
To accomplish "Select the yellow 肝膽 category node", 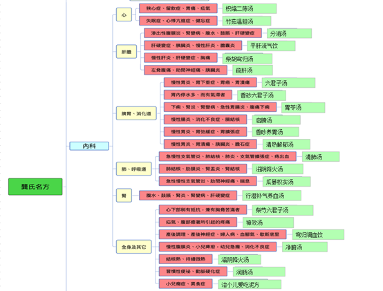I will pyautogui.click(x=127, y=52).
